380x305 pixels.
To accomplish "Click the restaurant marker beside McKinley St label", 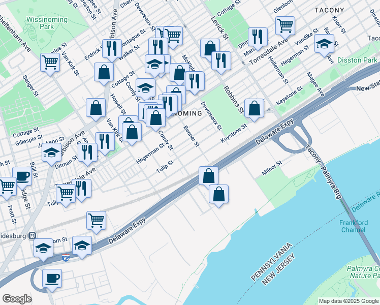I will (x=195, y=82).
